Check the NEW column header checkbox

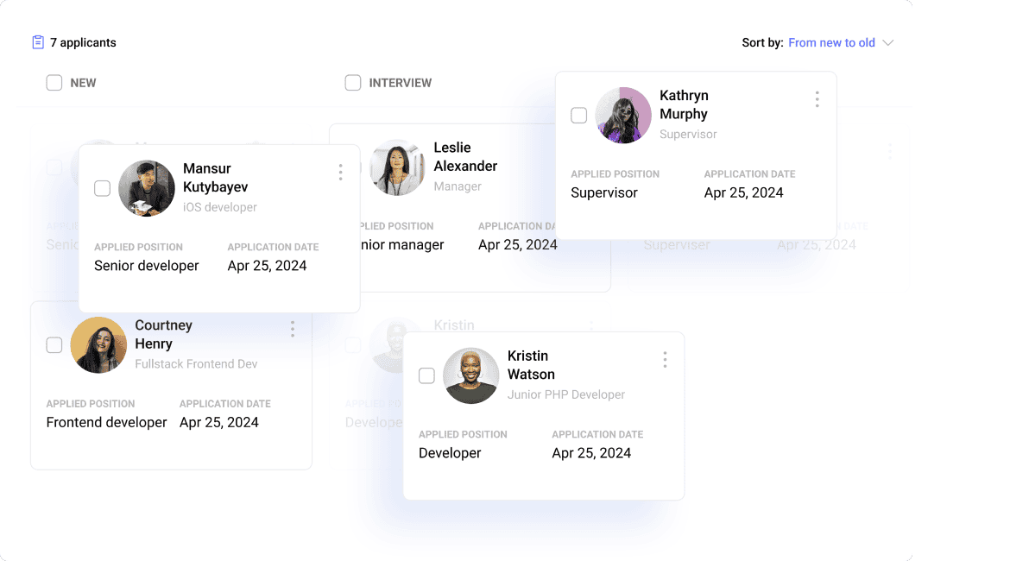[54, 82]
